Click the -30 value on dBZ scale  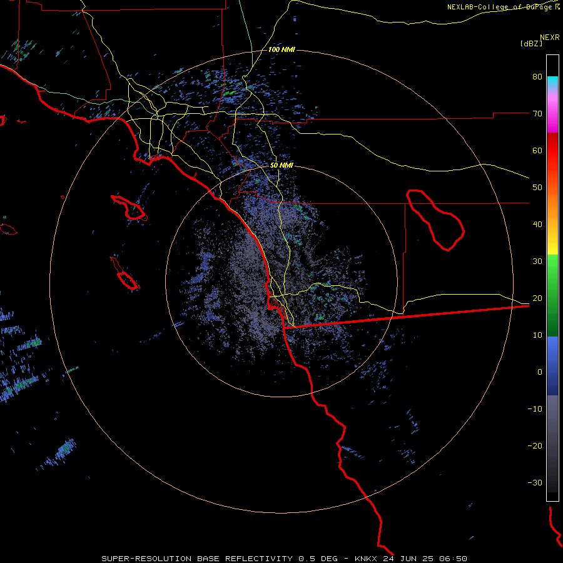point(535,482)
